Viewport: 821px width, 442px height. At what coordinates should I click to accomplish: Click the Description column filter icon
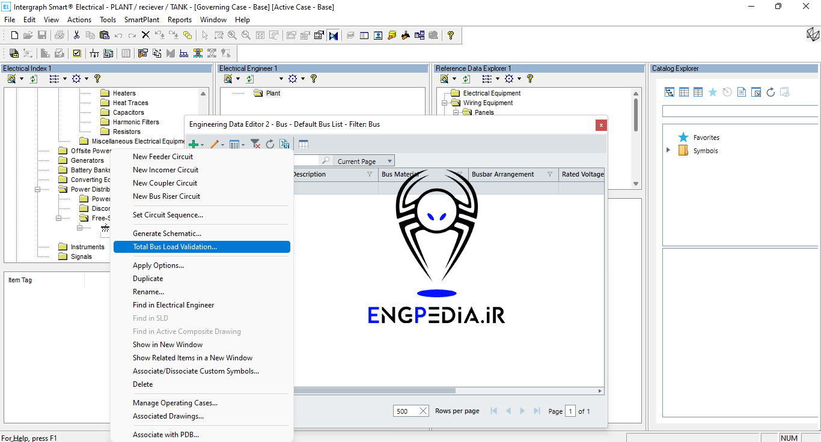[x=370, y=175]
